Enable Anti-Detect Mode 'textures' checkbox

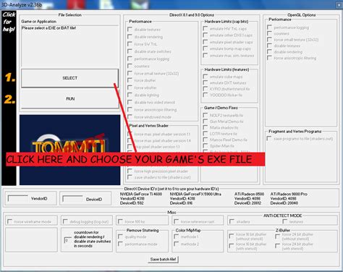point(285,221)
